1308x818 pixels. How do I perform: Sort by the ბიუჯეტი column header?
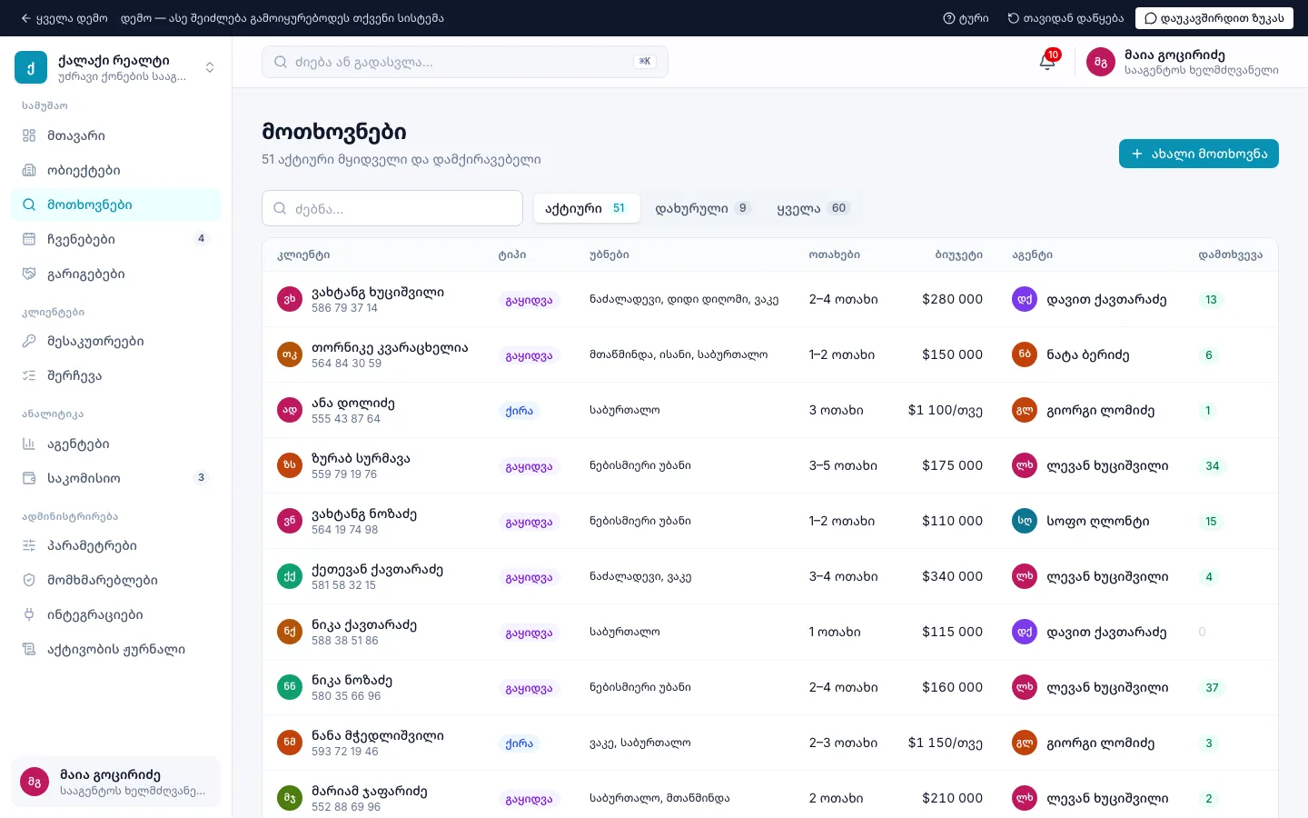tap(958, 254)
